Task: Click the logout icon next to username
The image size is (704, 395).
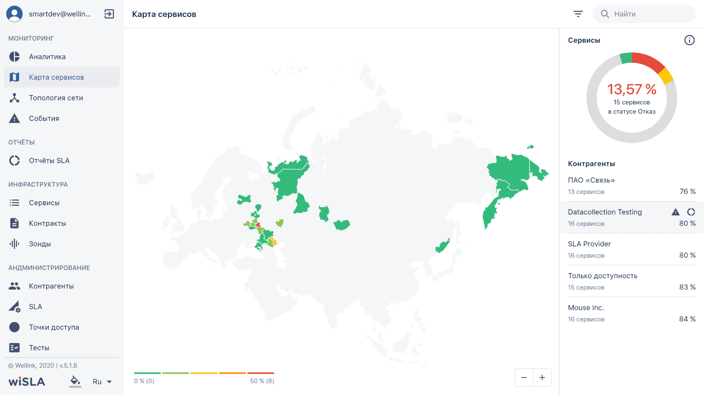Action: pyautogui.click(x=109, y=14)
